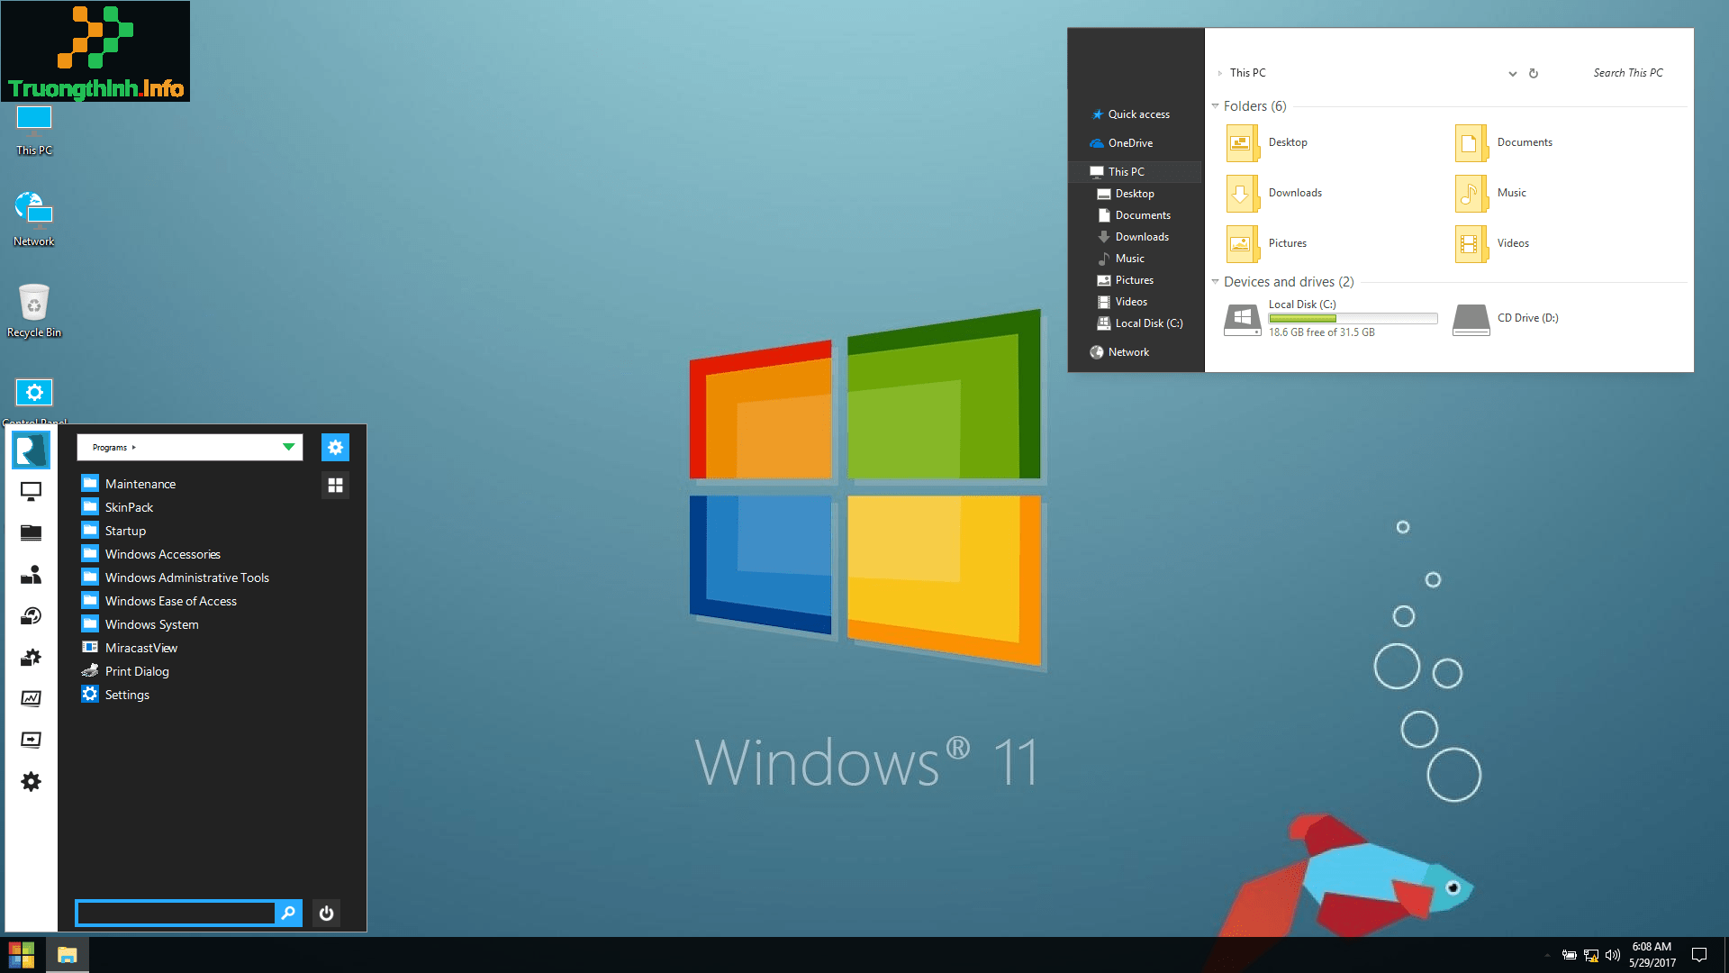Open the This PC desktop icon

[34, 132]
